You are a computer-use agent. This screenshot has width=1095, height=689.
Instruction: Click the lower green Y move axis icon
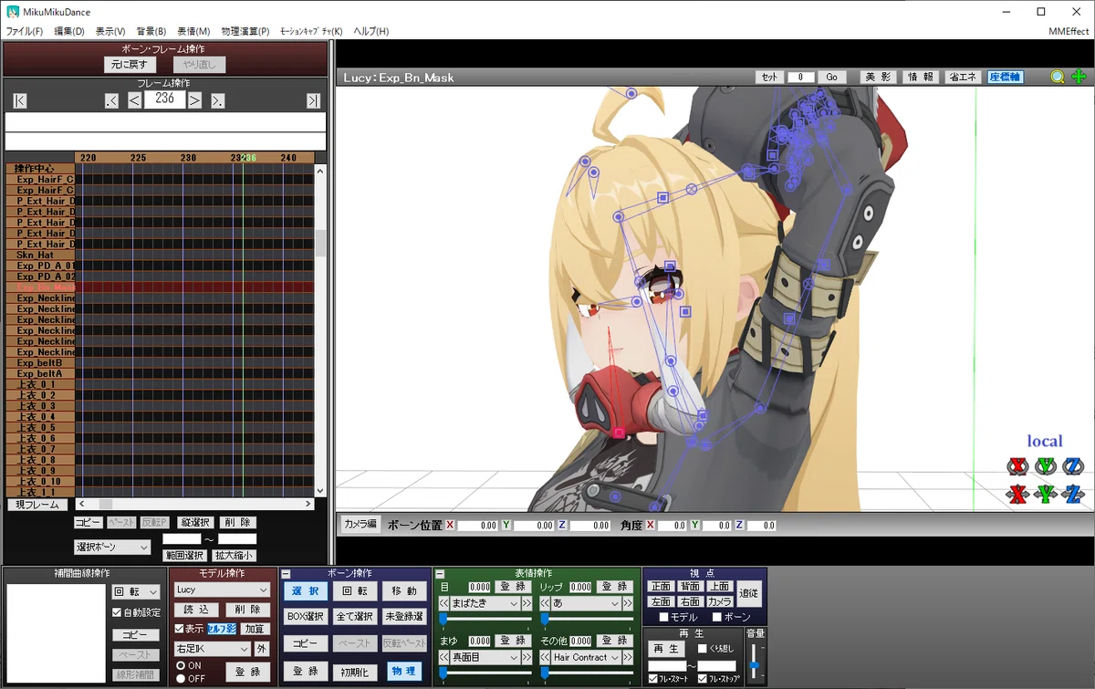(x=1046, y=494)
